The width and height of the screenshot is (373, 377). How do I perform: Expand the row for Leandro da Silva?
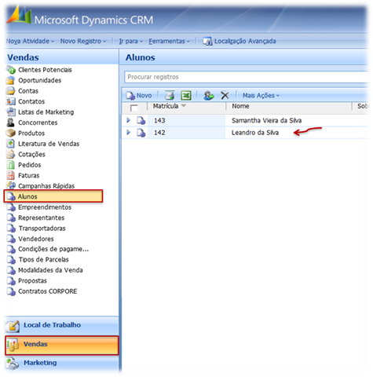(129, 133)
